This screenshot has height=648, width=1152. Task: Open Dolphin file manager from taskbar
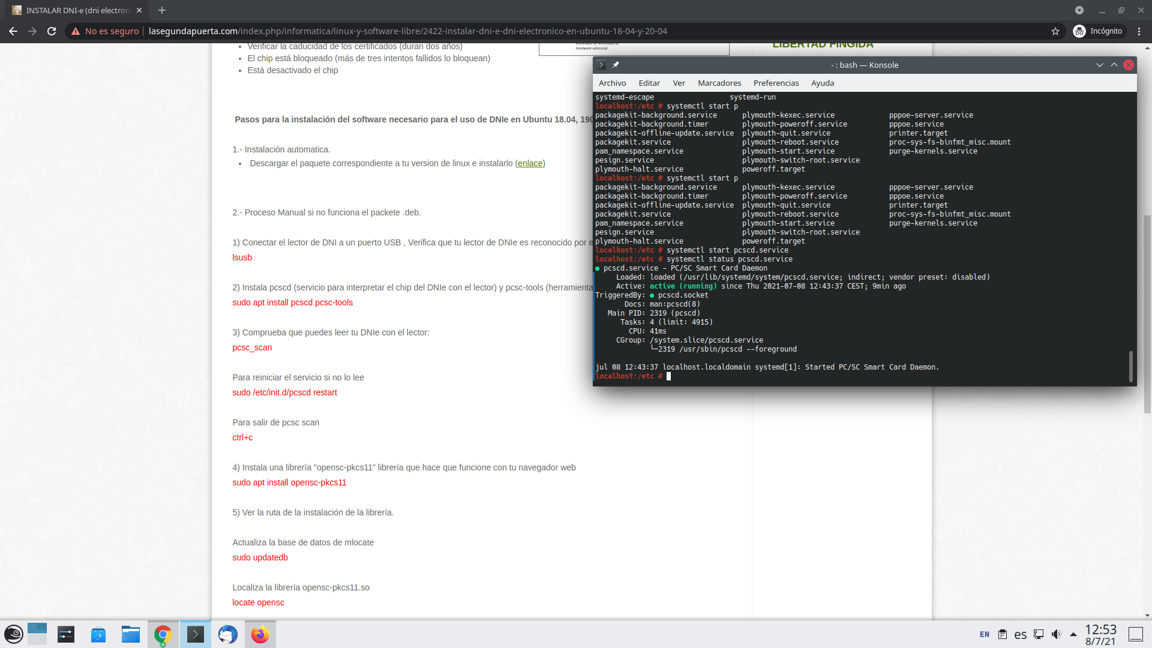pos(130,634)
